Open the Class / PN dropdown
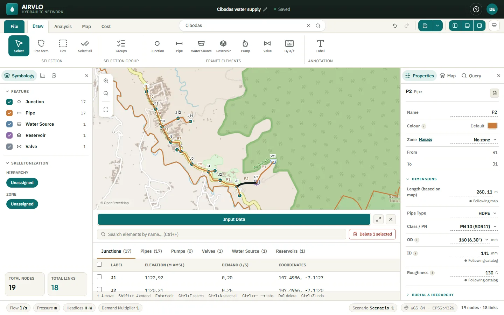 [x=474, y=227]
